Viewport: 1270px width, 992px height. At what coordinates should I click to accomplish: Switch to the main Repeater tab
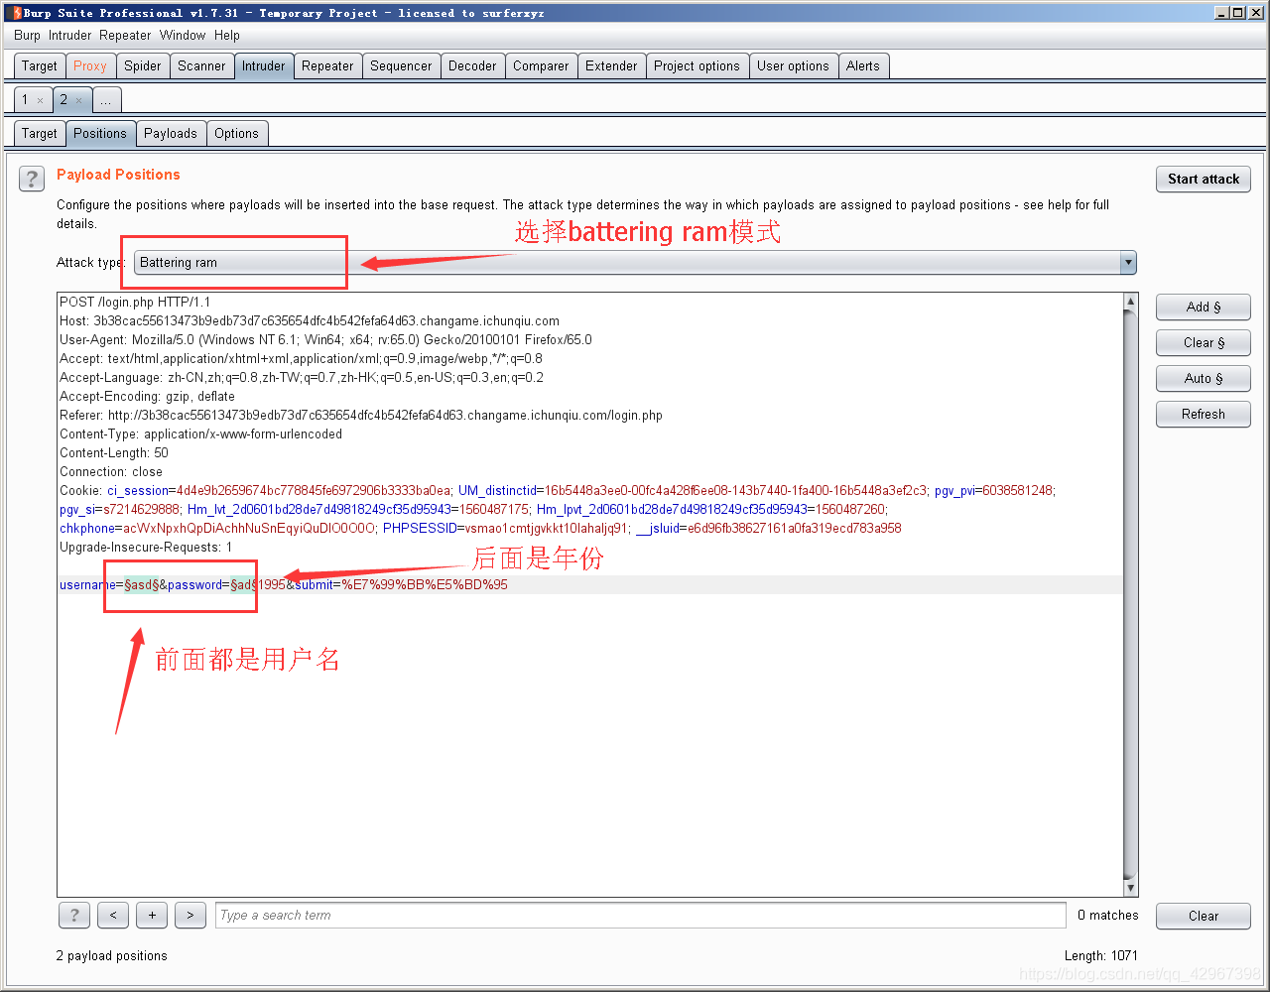coord(327,66)
